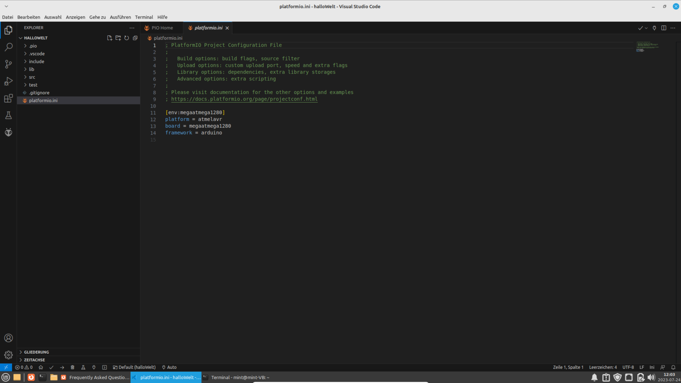Upload firmware using the status bar arrow icon
The image size is (681, 383).
click(62, 367)
